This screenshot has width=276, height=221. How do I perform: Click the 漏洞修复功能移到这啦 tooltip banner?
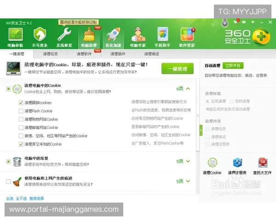click(78, 22)
